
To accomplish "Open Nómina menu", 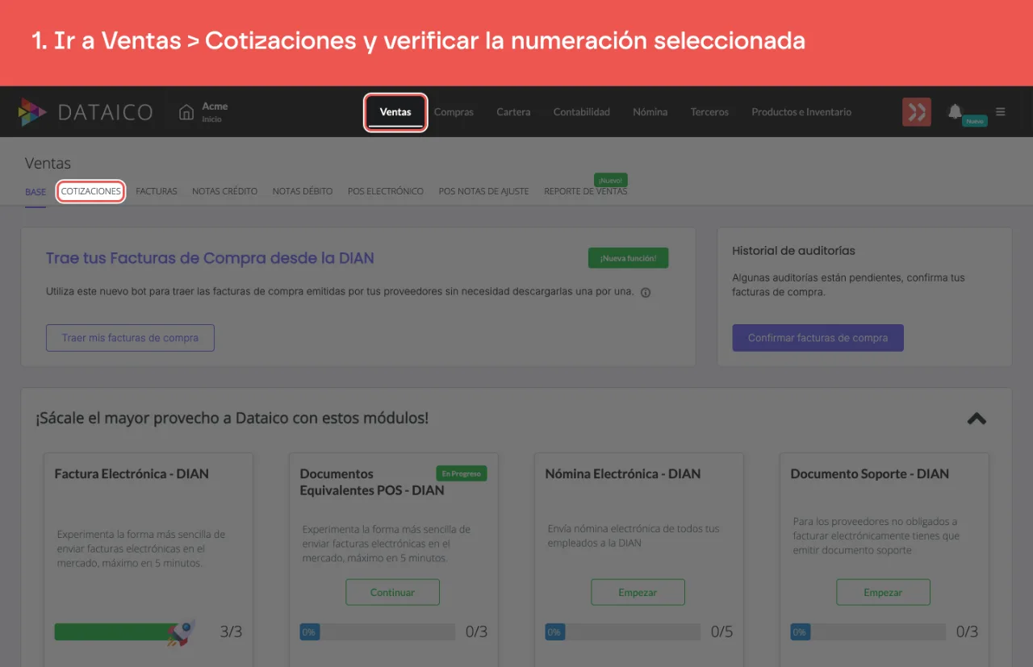I will click(650, 112).
